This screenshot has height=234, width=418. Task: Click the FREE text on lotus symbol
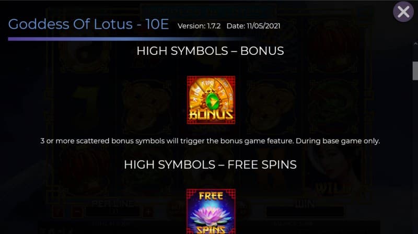[211, 196]
